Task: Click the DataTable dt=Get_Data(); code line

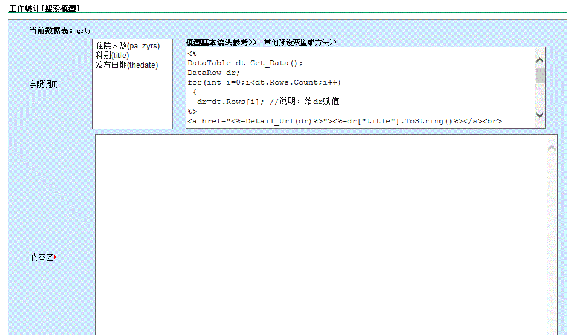Action: tap(245, 63)
